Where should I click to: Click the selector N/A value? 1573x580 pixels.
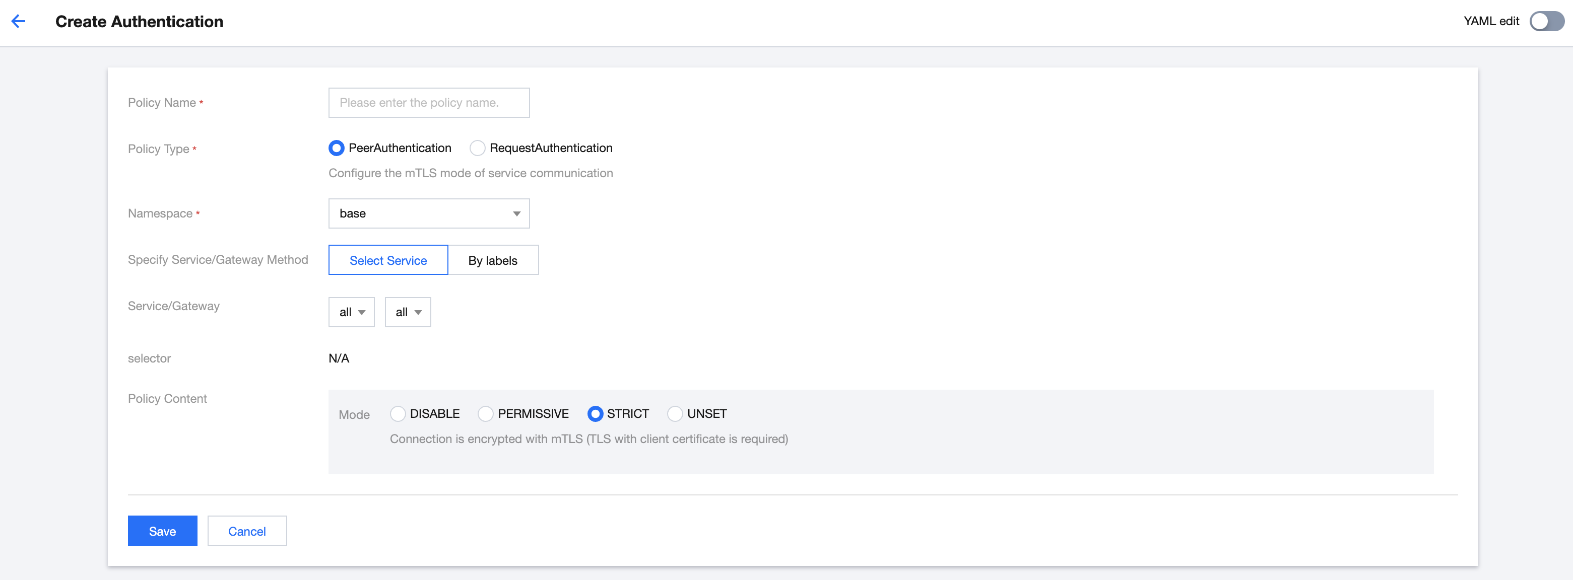tap(339, 358)
